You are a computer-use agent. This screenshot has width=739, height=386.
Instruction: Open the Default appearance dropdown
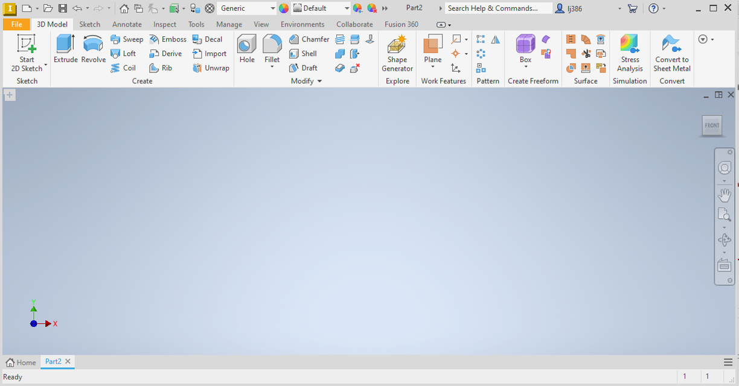(x=347, y=8)
